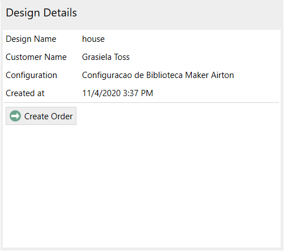Select the Design Details panel header
The height and width of the screenshot is (251, 284).
[x=41, y=13]
